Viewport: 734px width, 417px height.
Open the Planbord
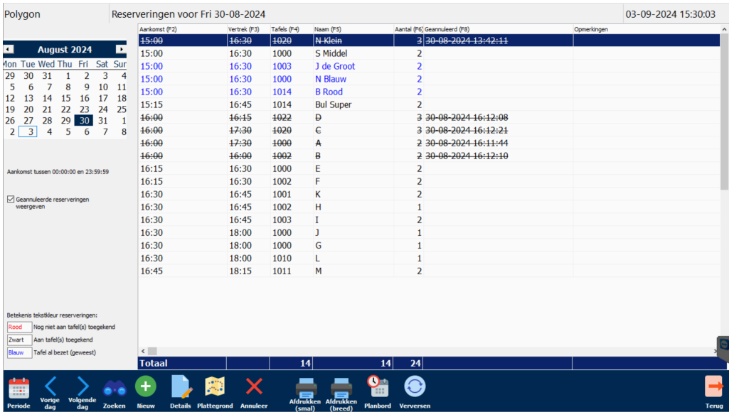pos(378,393)
